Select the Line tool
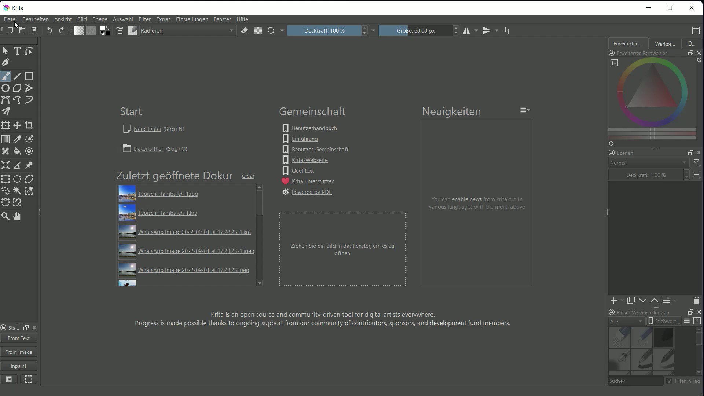704x396 pixels. tap(17, 76)
